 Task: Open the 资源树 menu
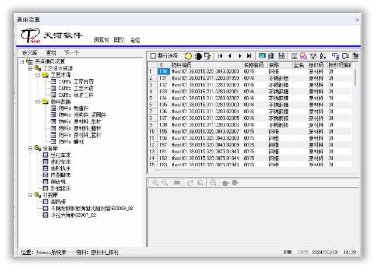(101, 40)
